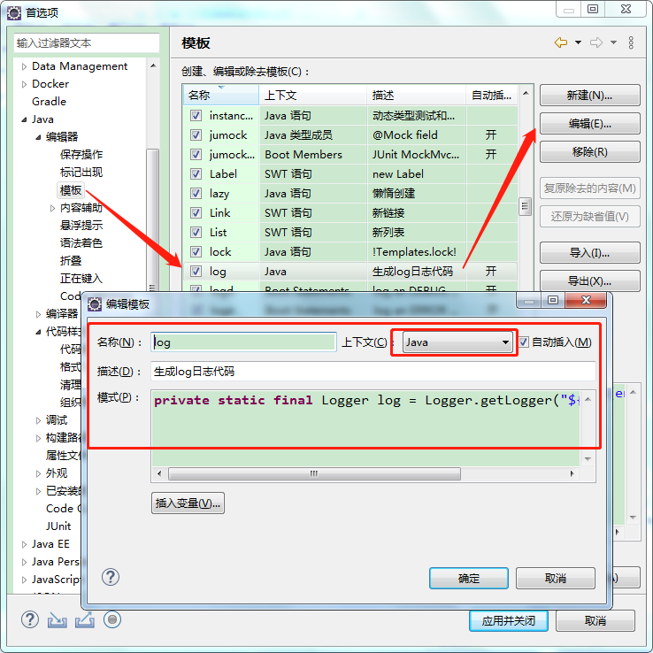Image resolution: width=653 pixels, height=653 pixels.
Task: Collapse the Java tree node
Action: tap(24, 119)
